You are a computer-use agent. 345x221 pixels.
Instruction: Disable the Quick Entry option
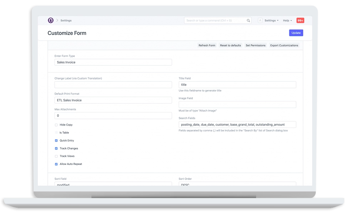coord(56,141)
